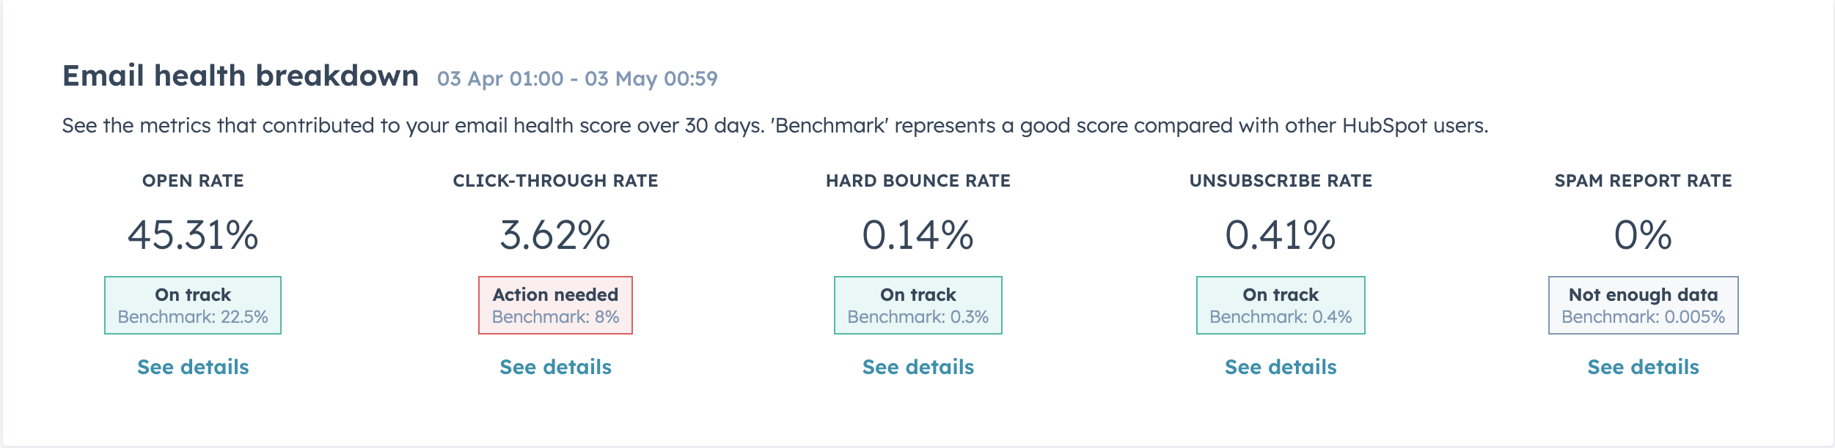Click the Action needed badge
1835x448 pixels.
[555, 305]
